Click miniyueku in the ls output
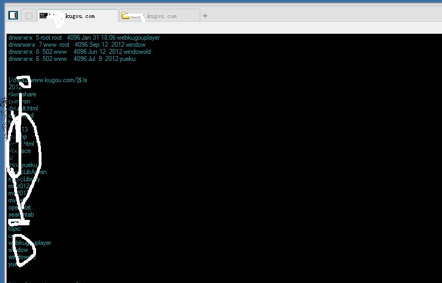Screen dimensions: 442x283 point(22,165)
